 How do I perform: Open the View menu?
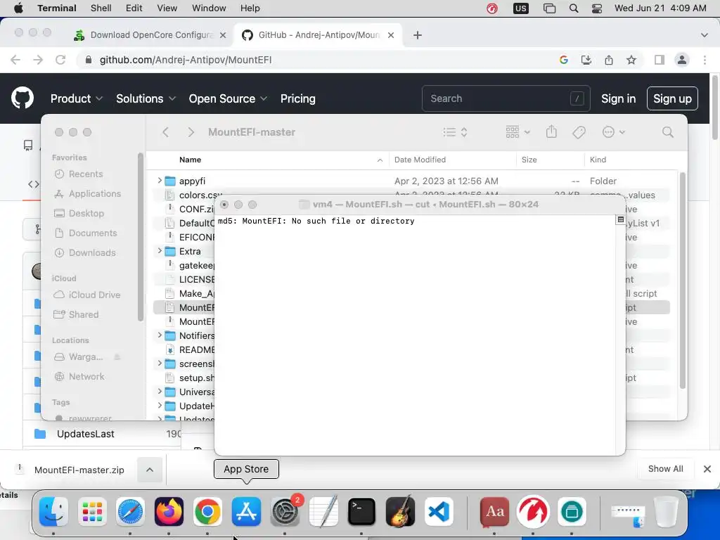[x=167, y=8]
